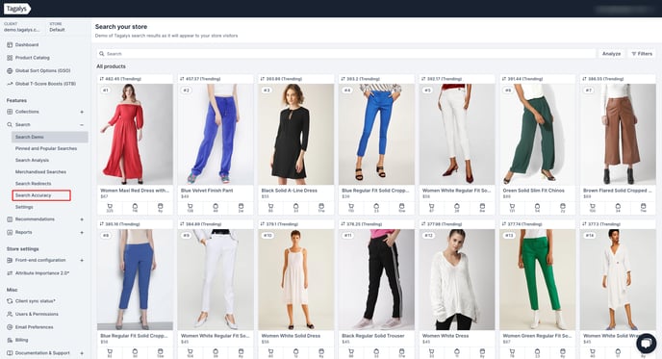The height and width of the screenshot is (359, 662).
Task: Click the Billing icon in the Misc section
Action: pos(10,340)
